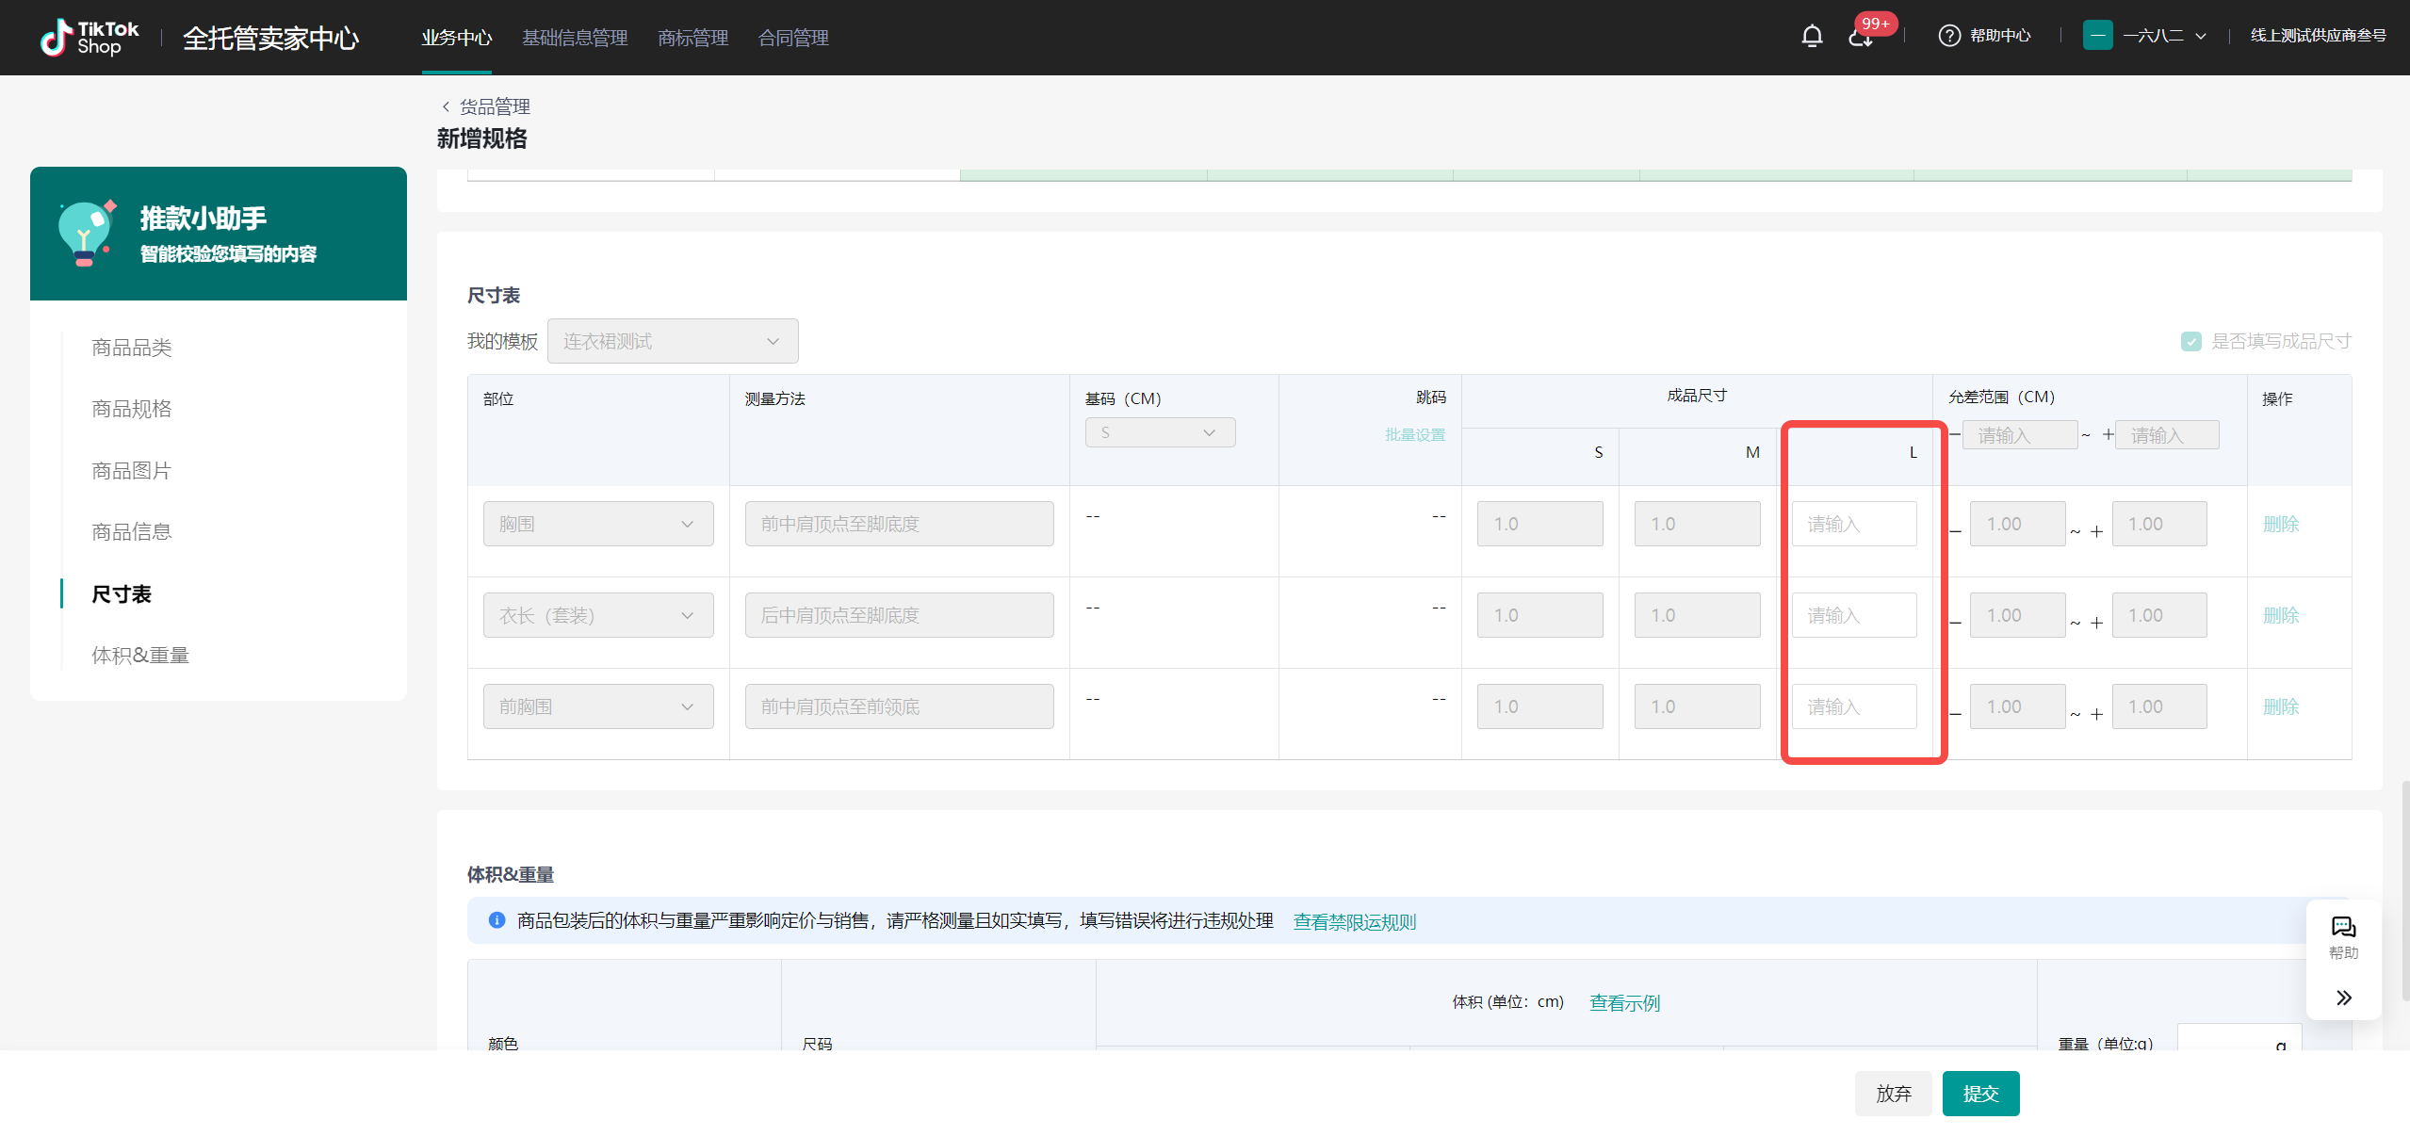2410x1136 pixels.
Task: Open the 帮助 chat icon
Action: (x=2343, y=927)
